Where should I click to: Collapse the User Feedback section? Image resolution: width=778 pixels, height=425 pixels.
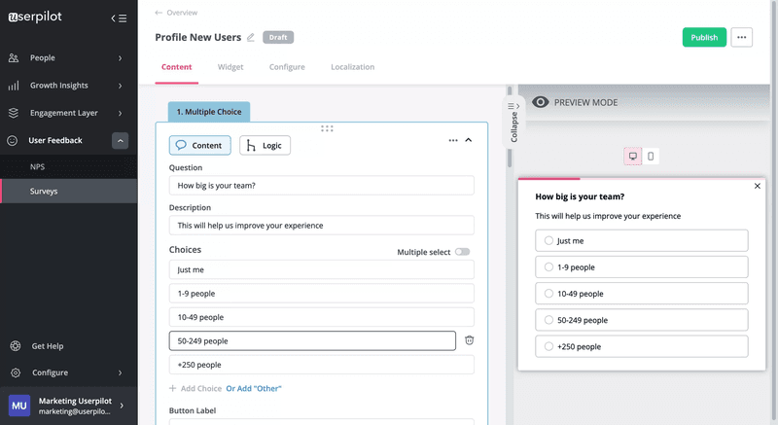tap(120, 141)
